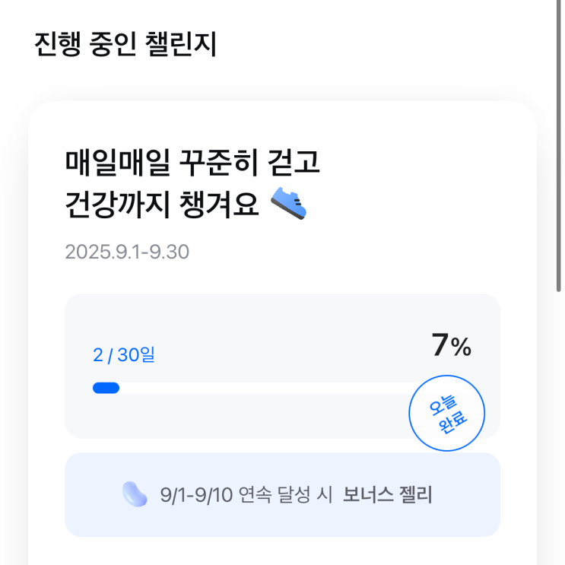Tap the 보너스 젤리 bold label

point(387,496)
